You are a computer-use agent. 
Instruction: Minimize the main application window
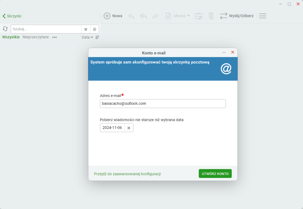[x=281, y=4]
